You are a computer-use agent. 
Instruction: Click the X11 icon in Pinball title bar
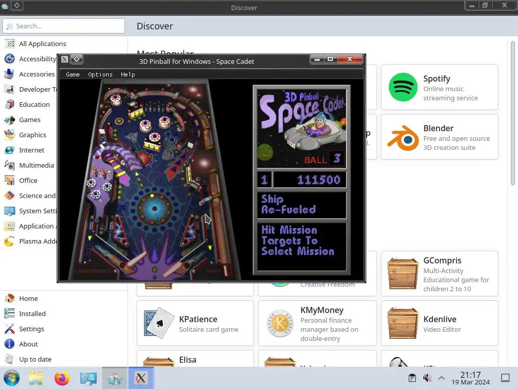point(65,59)
